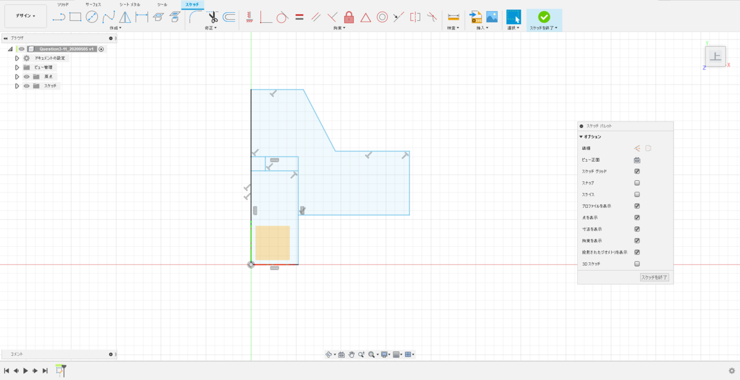Select the Rectangle sketch tool
740x380 pixels.
[x=75, y=17]
